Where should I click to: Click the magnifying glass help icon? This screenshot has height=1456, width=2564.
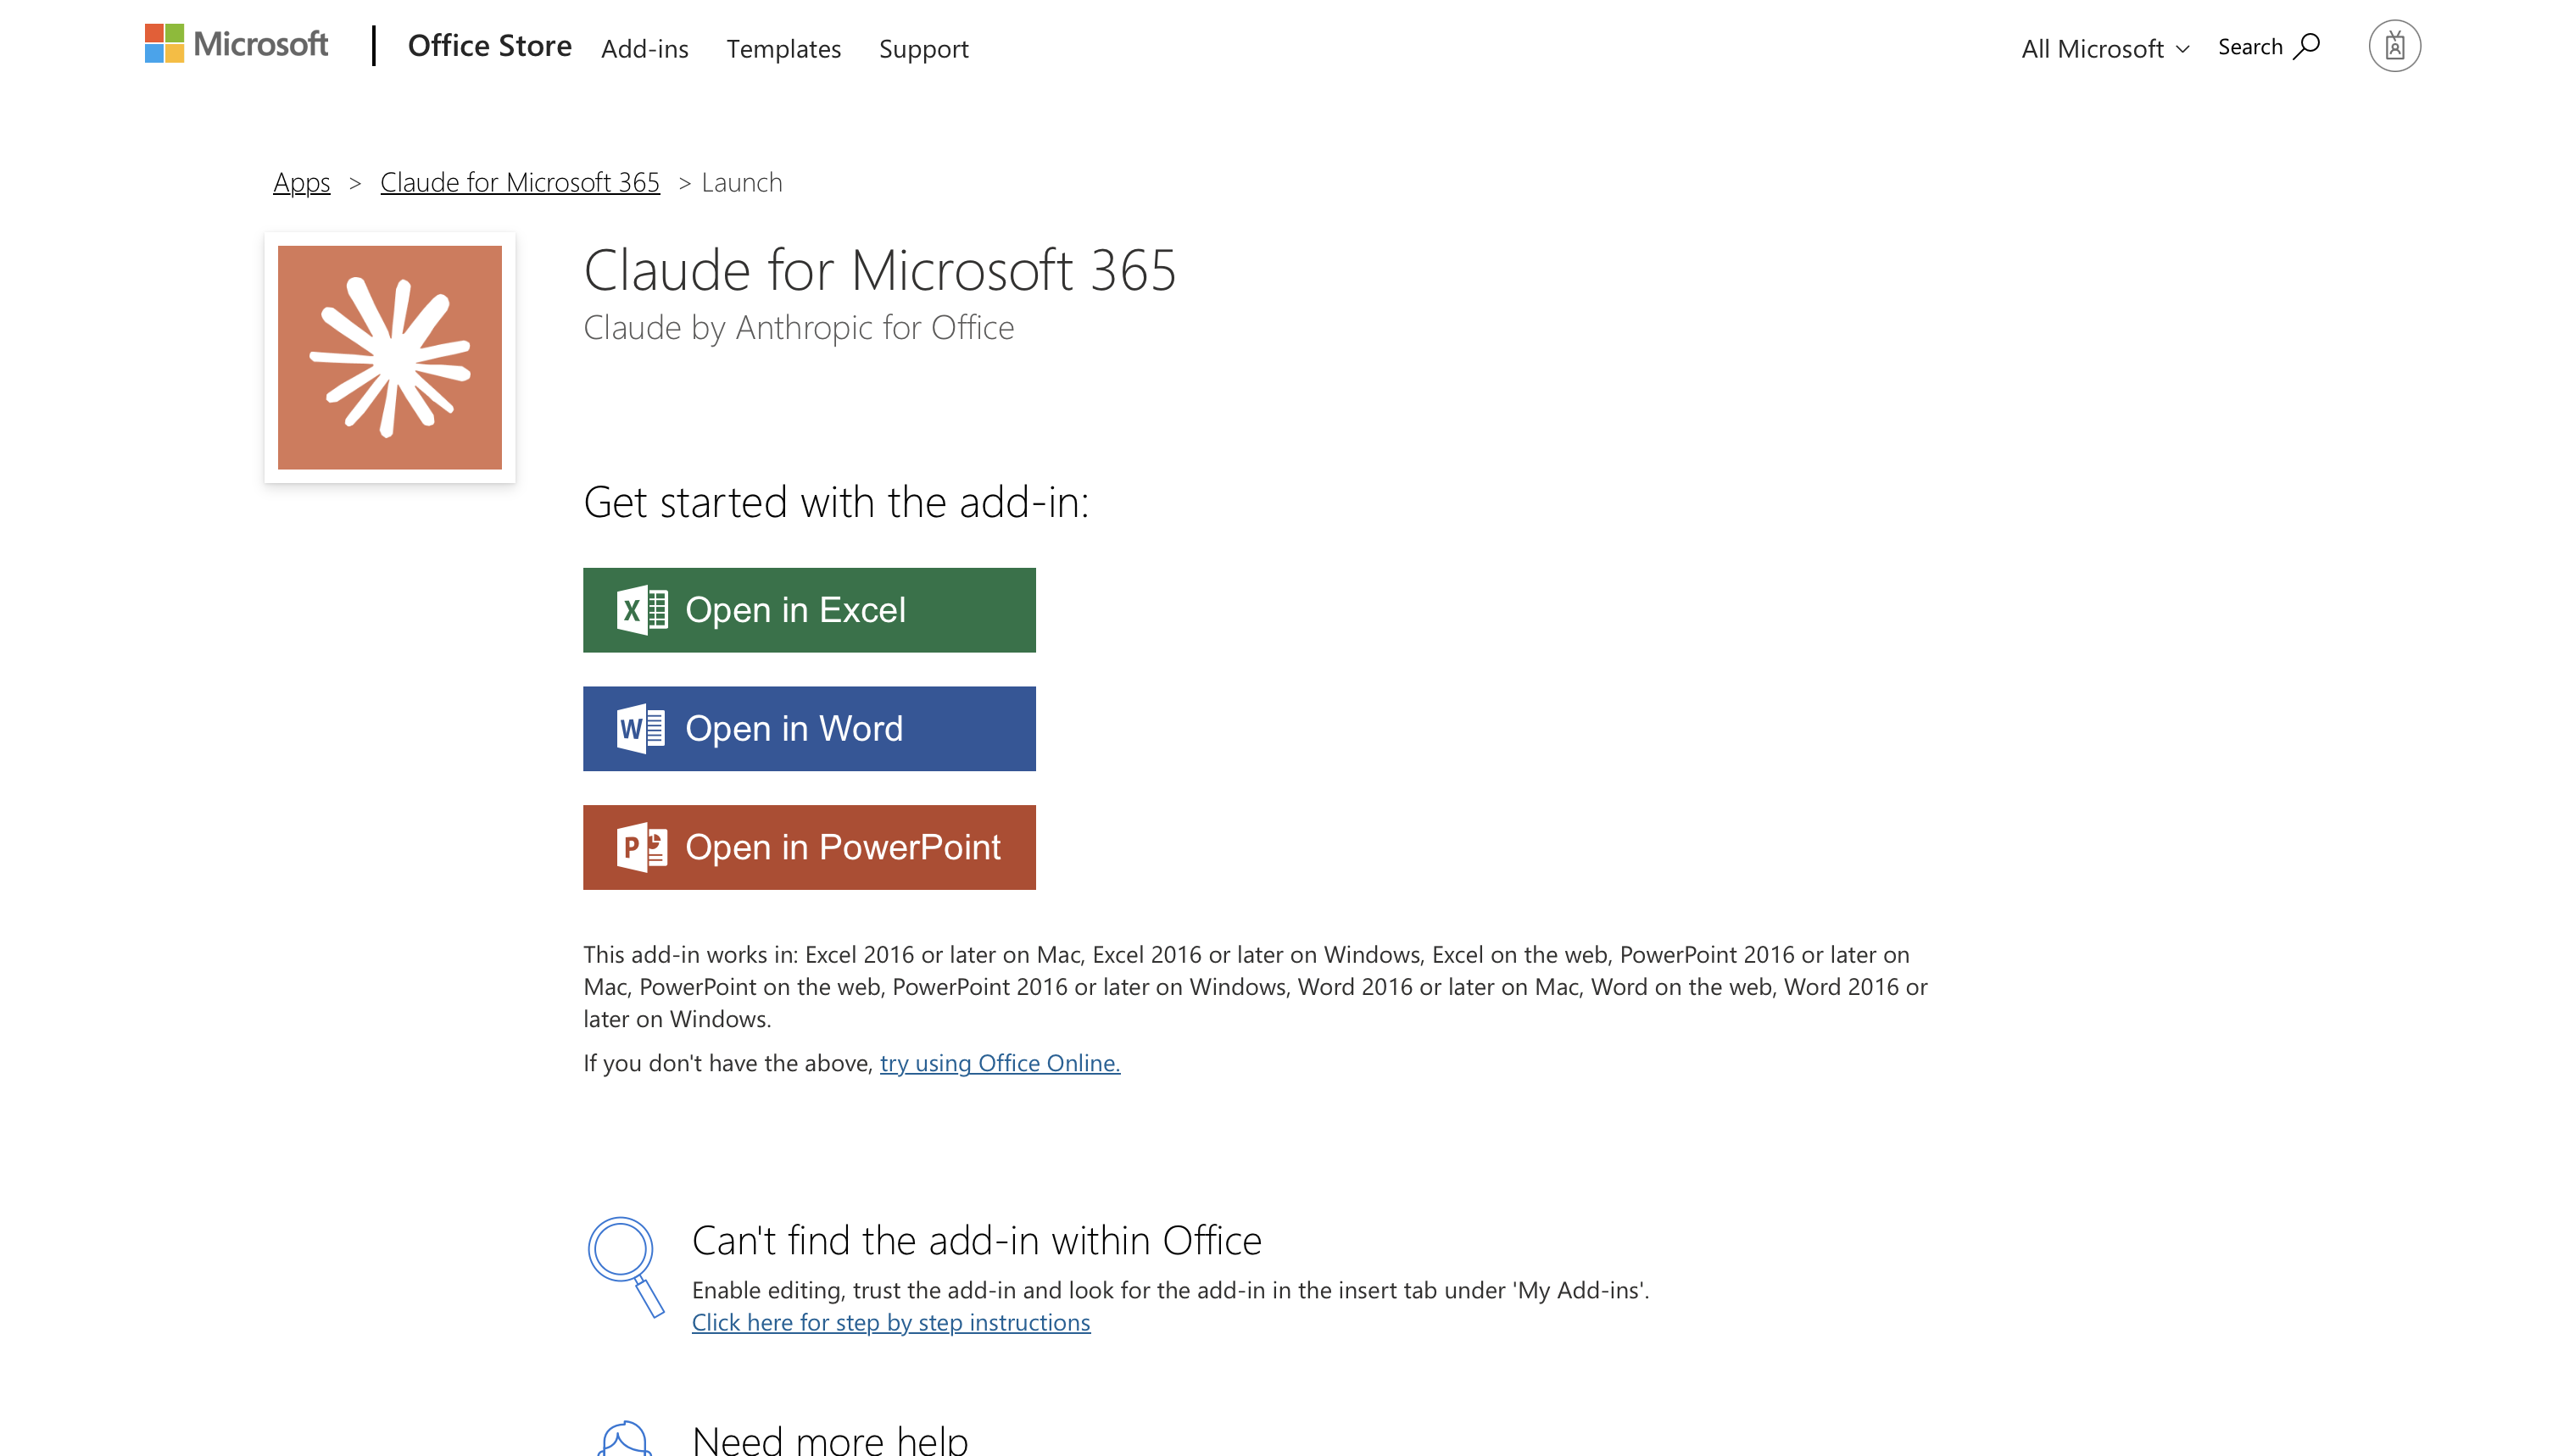click(x=627, y=1266)
